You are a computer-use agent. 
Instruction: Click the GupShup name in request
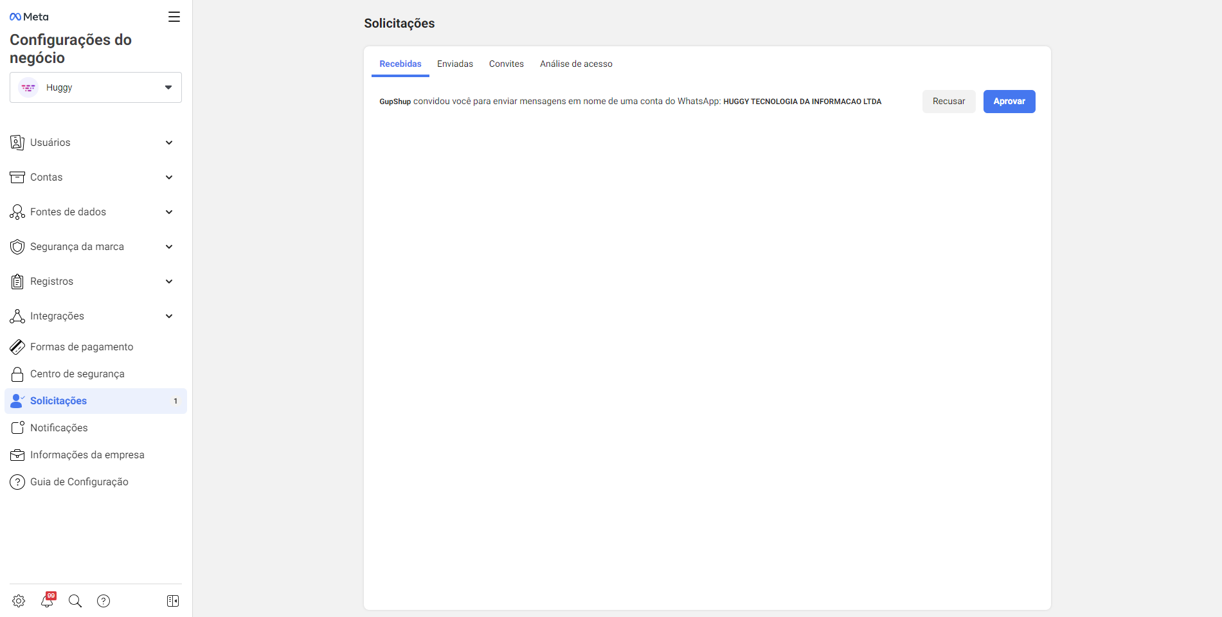395,102
